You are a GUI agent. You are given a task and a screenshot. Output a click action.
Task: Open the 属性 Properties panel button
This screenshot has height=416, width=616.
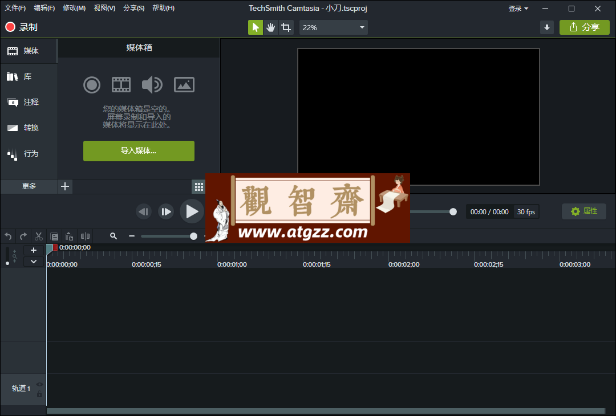(x=584, y=211)
